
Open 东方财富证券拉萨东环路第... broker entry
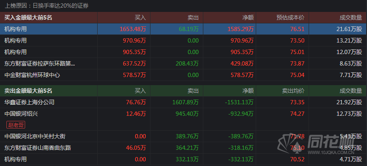click(x=40, y=63)
